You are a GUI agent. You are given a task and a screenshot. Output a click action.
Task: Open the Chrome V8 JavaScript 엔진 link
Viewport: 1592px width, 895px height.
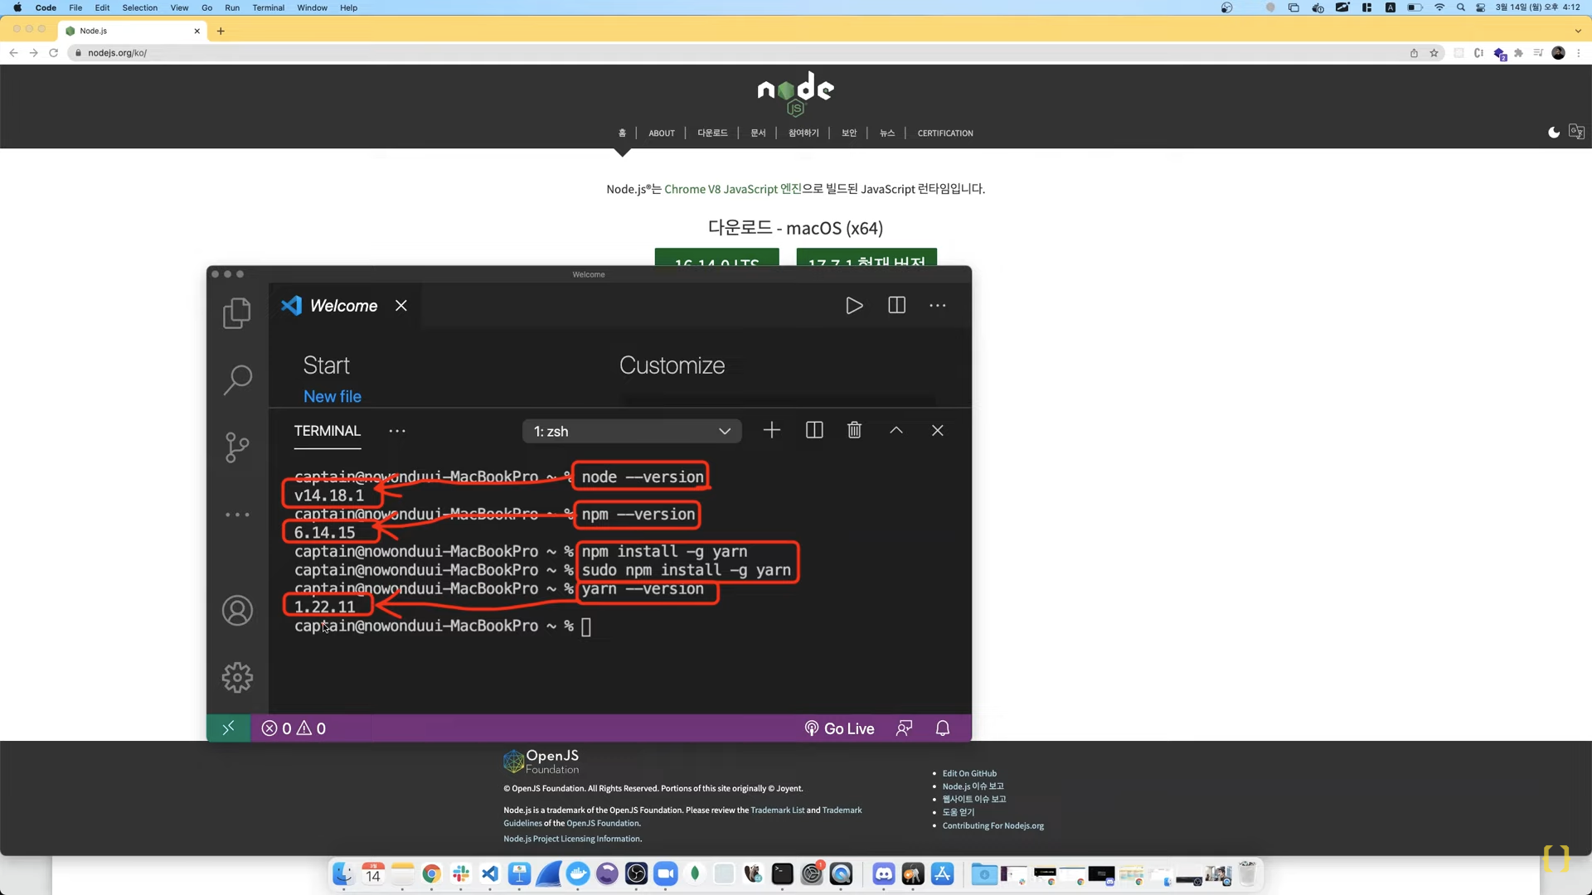(733, 189)
